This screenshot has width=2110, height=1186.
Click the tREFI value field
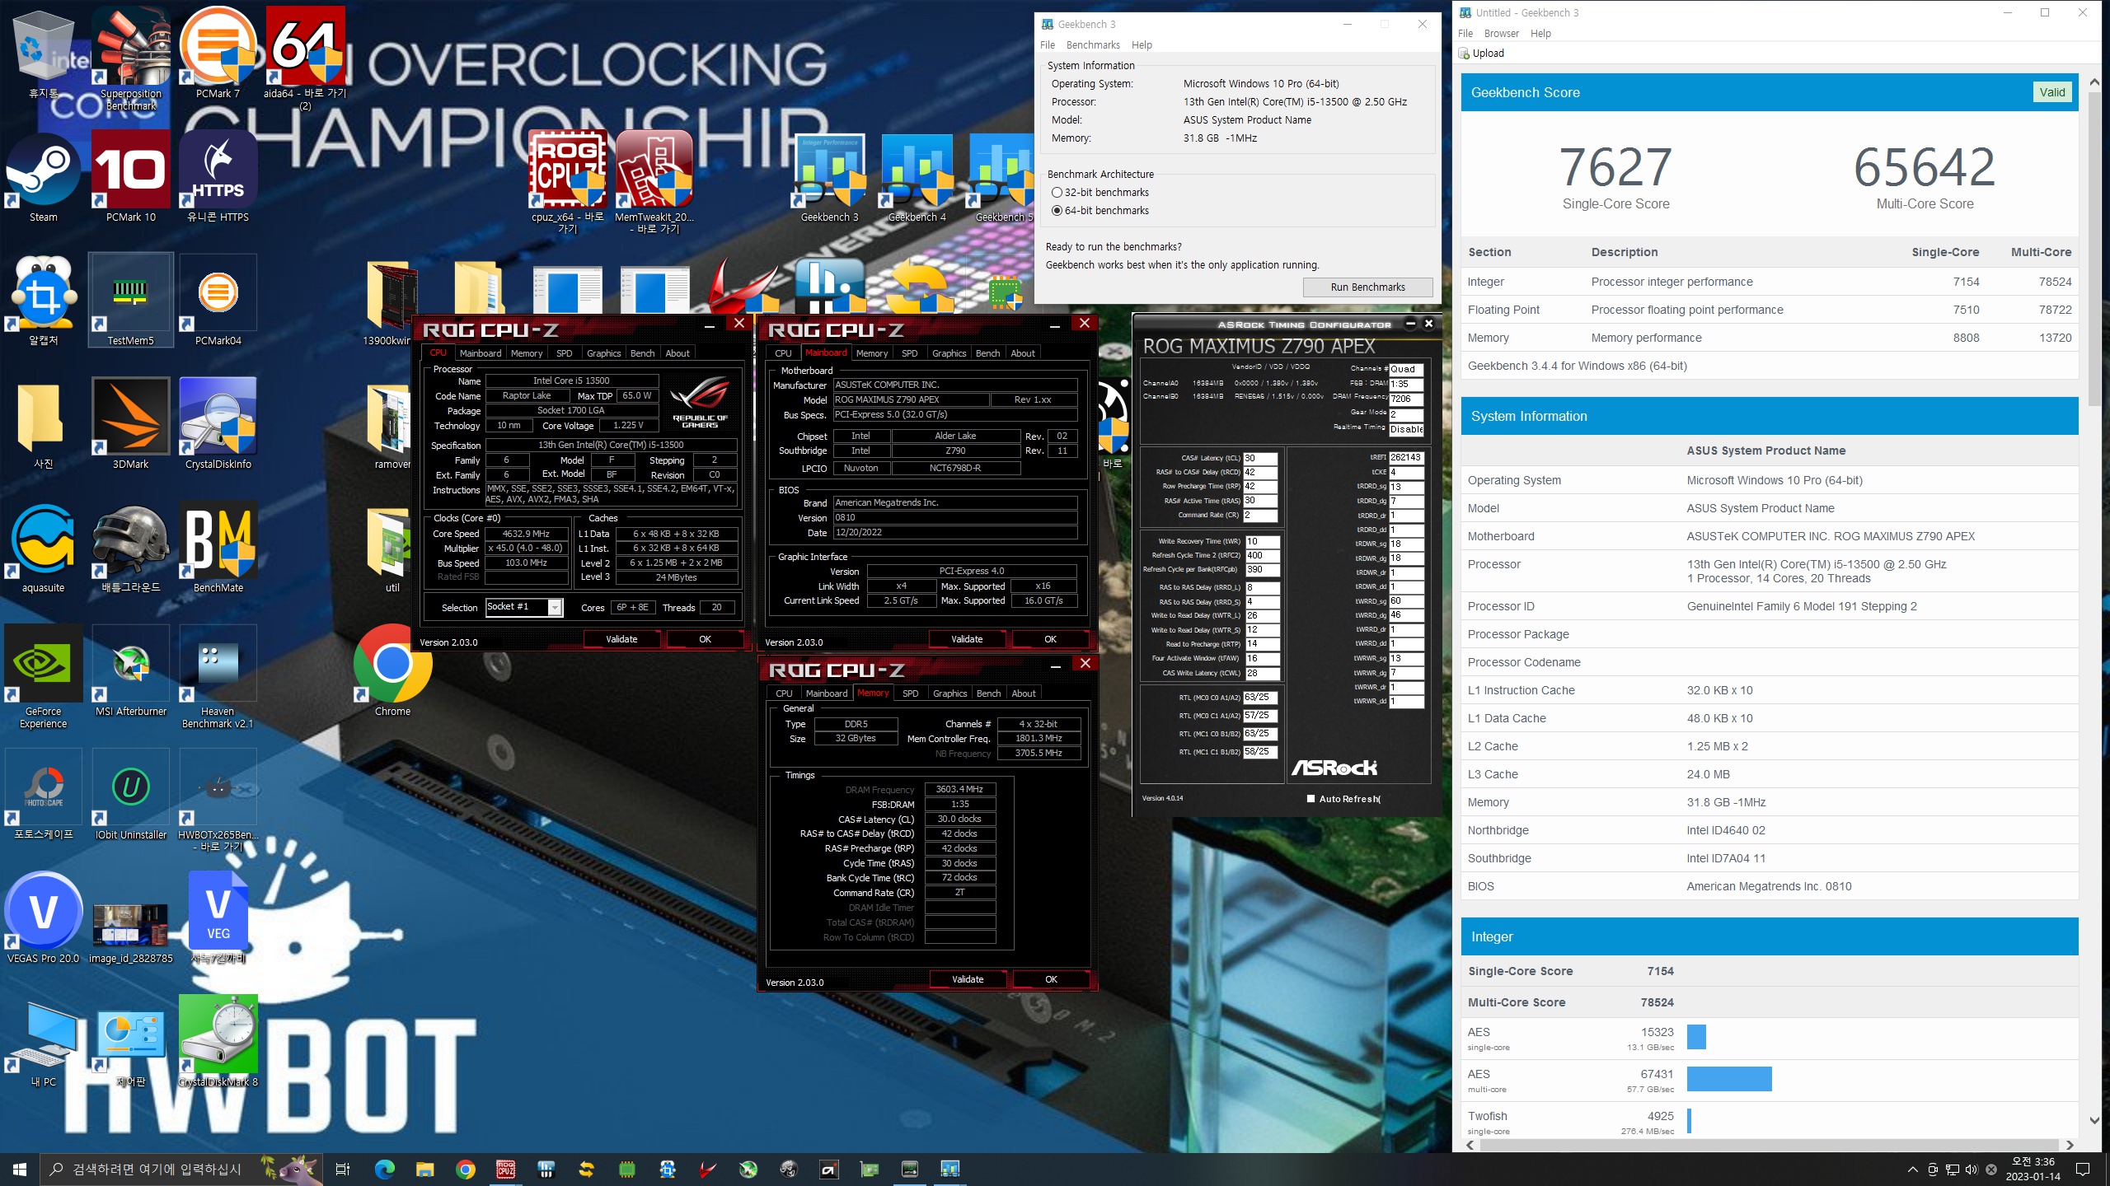(1406, 457)
